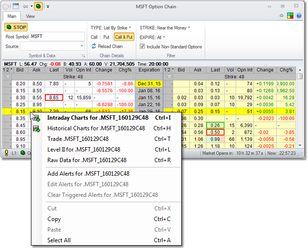Open the blue help question icon
The image size is (308, 249).
(x=299, y=16)
